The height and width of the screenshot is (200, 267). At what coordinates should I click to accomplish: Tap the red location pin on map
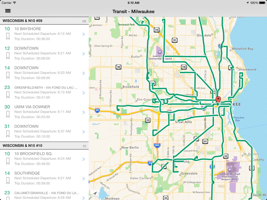[218, 99]
